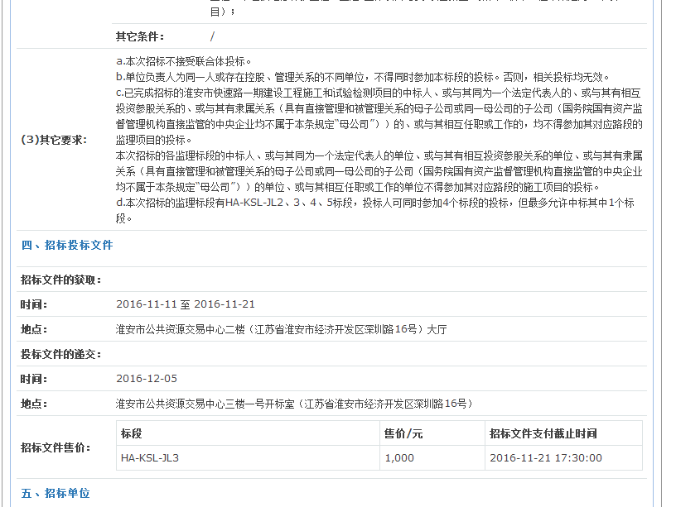Screen dimensions: 676x507
Task: Click the 招标文件支付截止时间 column header
Action: pyautogui.click(x=543, y=433)
